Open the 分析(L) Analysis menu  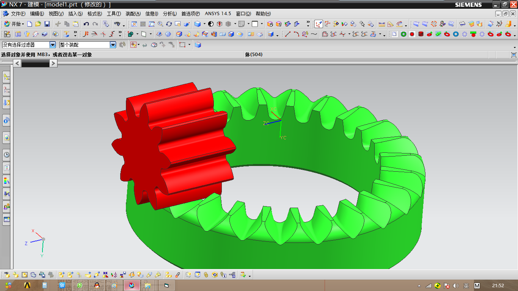[x=170, y=14]
